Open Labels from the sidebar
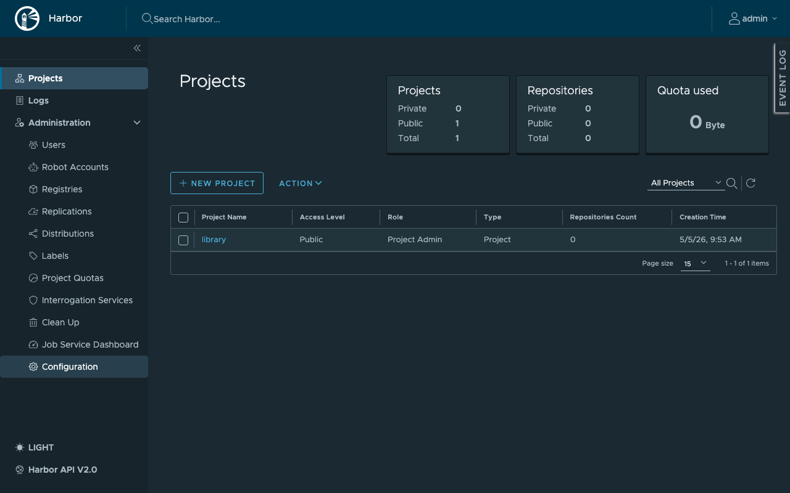Viewport: 790px width, 493px height. click(x=74, y=256)
